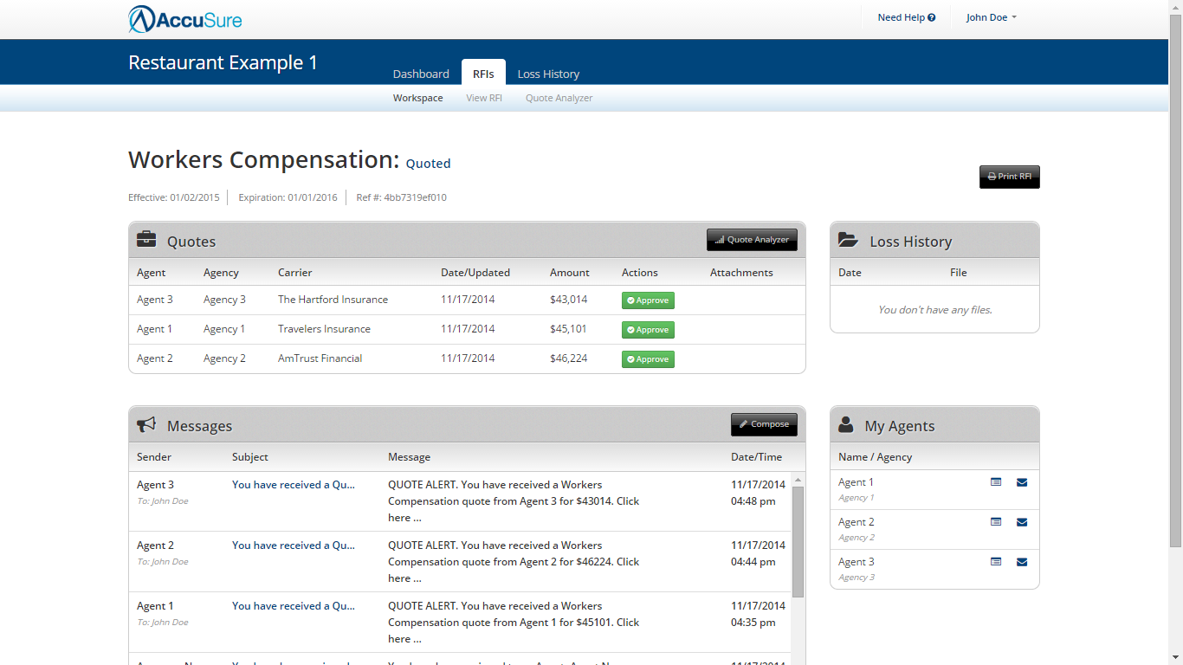Approve The Hartford Insurance quote

point(648,300)
